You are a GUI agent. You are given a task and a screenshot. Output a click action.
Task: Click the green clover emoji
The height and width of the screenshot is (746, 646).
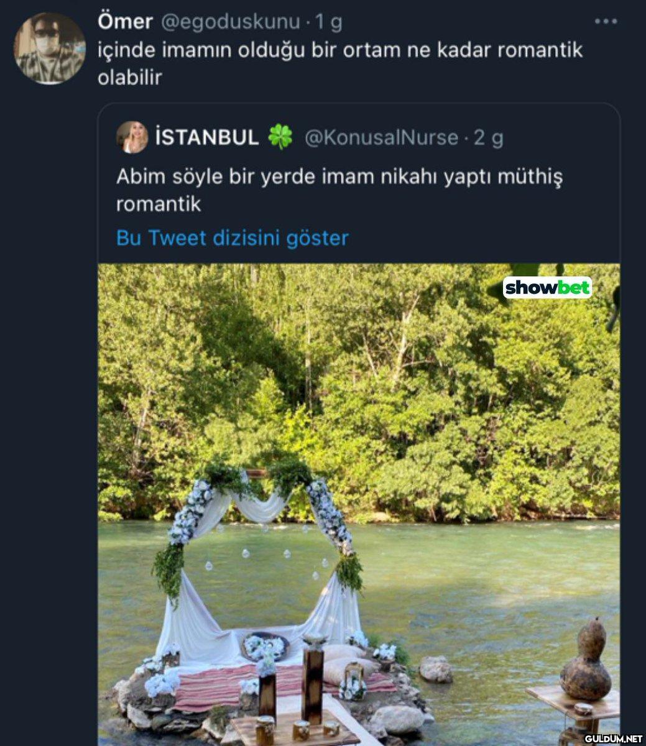pyautogui.click(x=280, y=137)
